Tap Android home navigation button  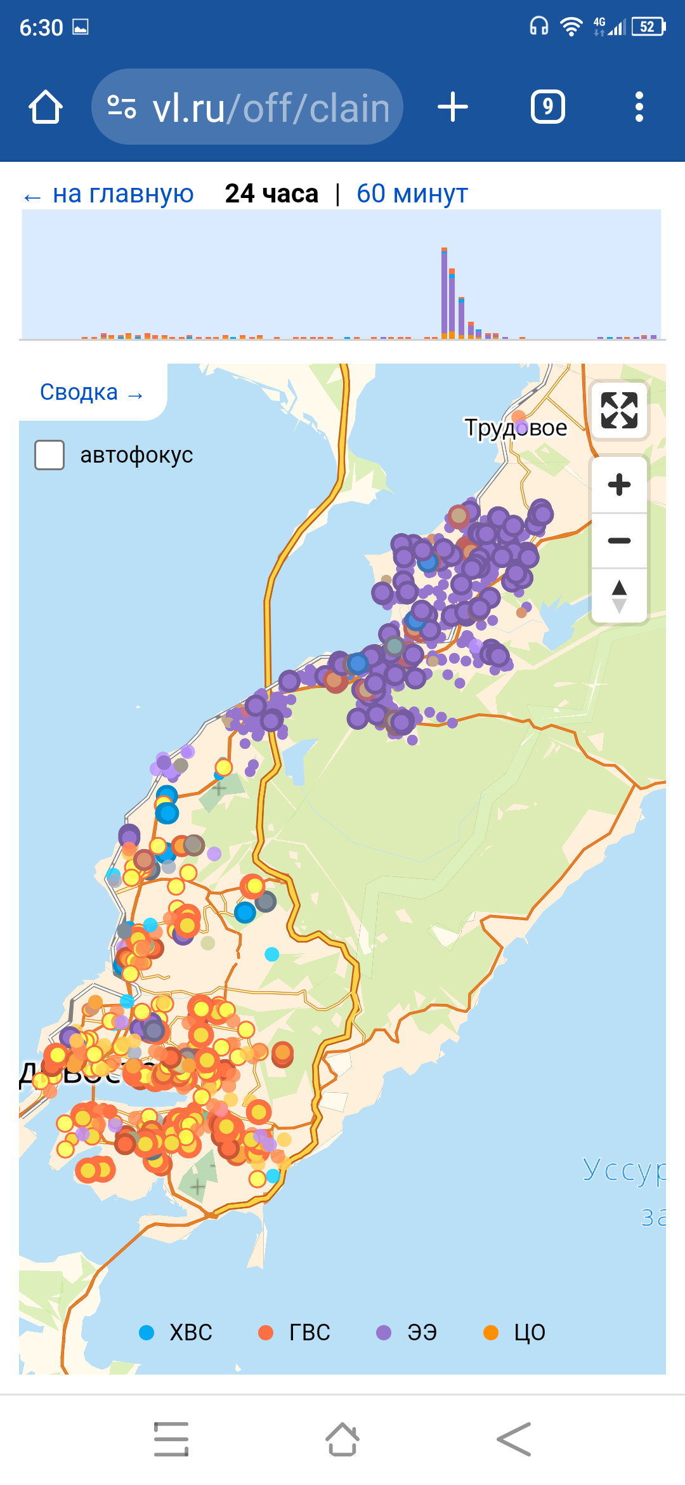[x=342, y=1439]
